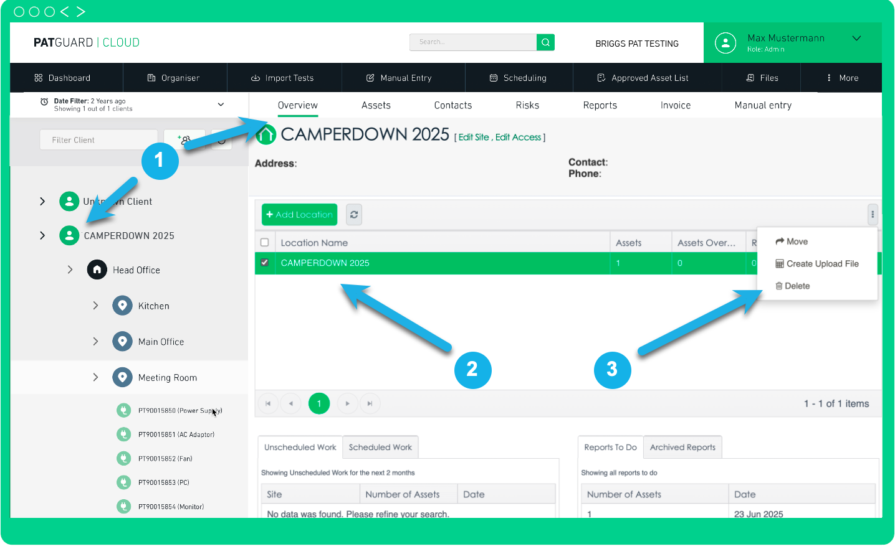
Task: Collapse the CAMPERDOWN 2025 client node
Action: (42, 235)
